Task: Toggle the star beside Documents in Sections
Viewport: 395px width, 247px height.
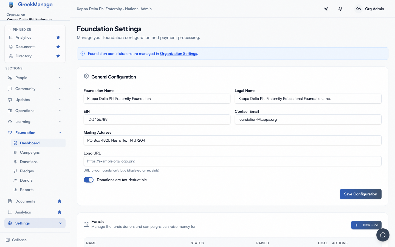Action: point(60,201)
